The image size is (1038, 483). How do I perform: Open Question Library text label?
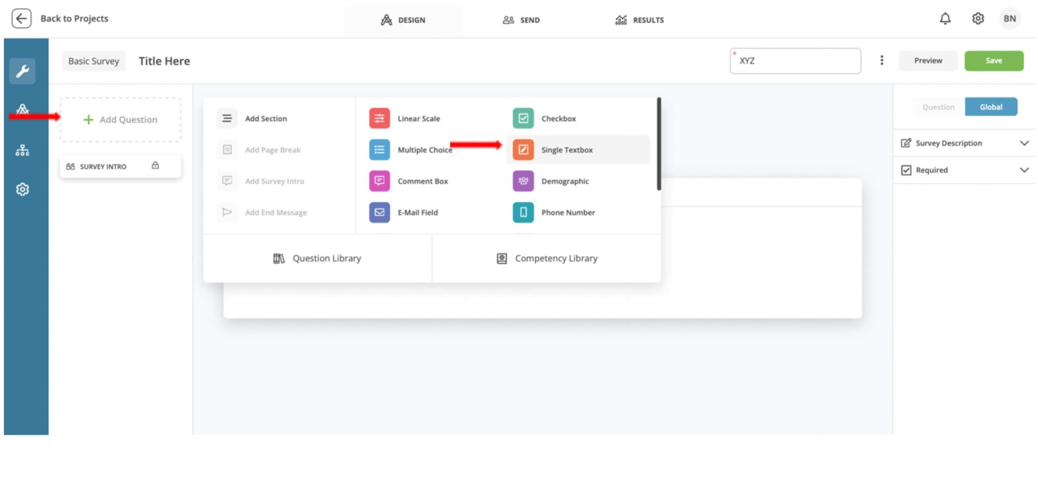pyautogui.click(x=327, y=259)
